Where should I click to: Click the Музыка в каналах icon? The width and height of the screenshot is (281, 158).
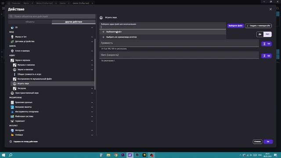coord(14,65)
